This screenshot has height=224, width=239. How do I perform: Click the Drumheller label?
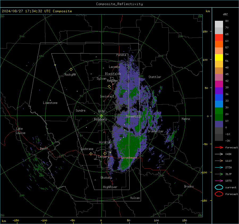pos(156,131)
